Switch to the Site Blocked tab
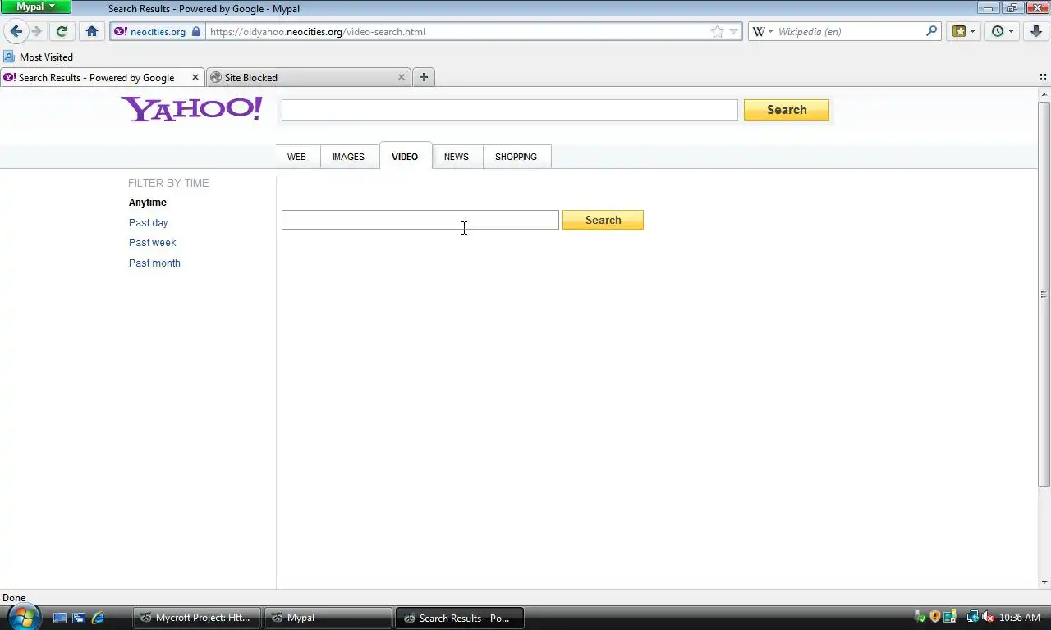Viewport: 1051px width, 630px height. 308,77
